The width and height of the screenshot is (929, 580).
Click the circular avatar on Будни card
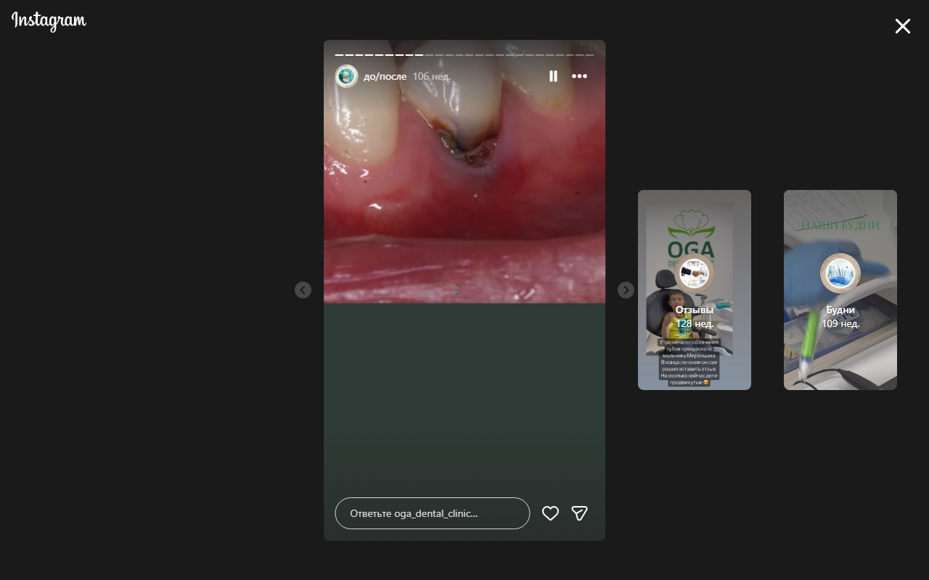click(x=840, y=274)
